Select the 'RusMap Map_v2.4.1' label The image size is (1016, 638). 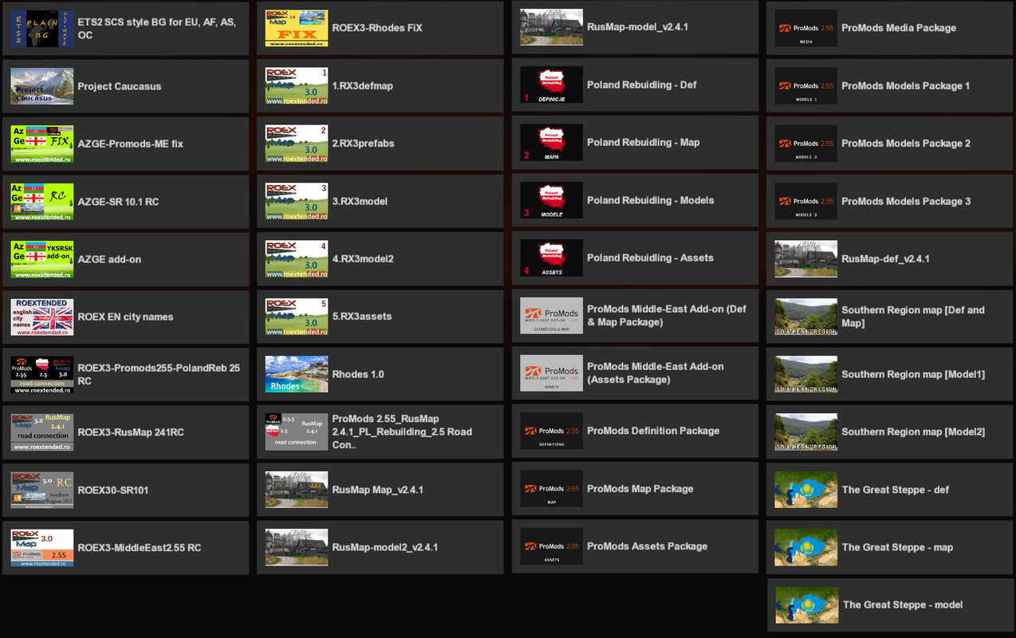coord(378,490)
